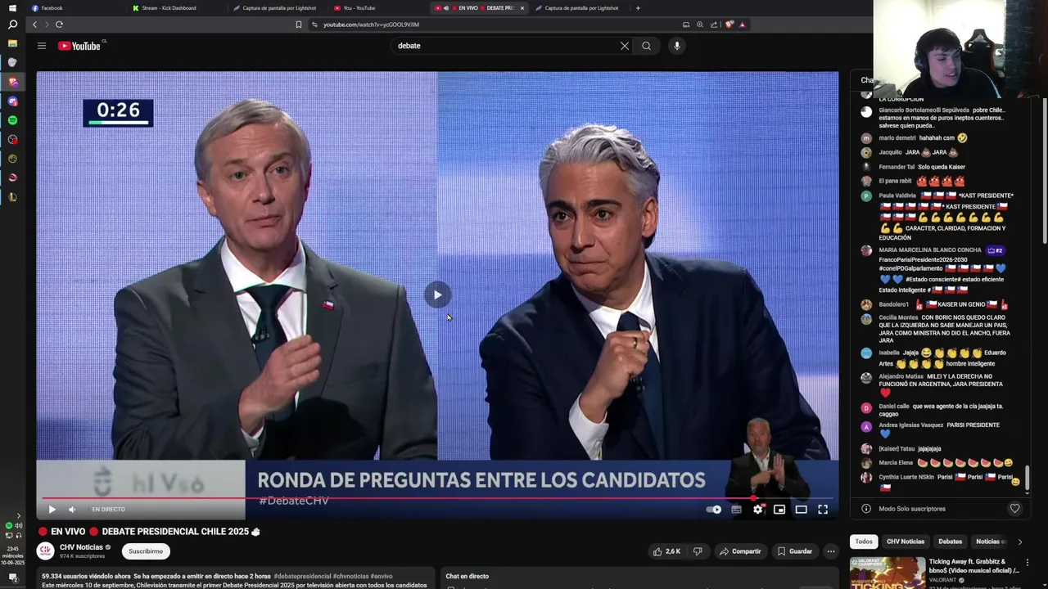Screen dimensions: 1048x589
Task: Select the Debates filter chip
Action: tap(950, 542)
